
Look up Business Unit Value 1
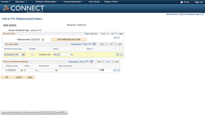click(x=72, y=55)
